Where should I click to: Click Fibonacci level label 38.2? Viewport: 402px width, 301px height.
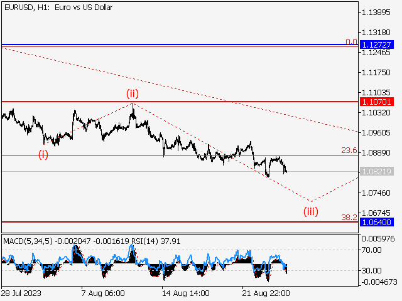[x=349, y=218]
